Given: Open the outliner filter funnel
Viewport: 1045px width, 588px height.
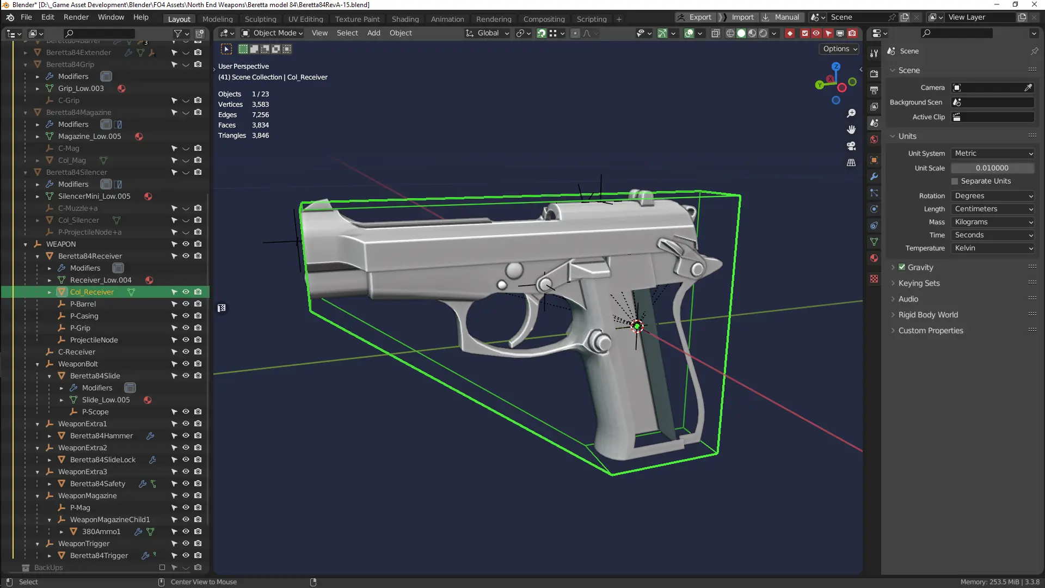Looking at the screenshot, I should (x=178, y=34).
